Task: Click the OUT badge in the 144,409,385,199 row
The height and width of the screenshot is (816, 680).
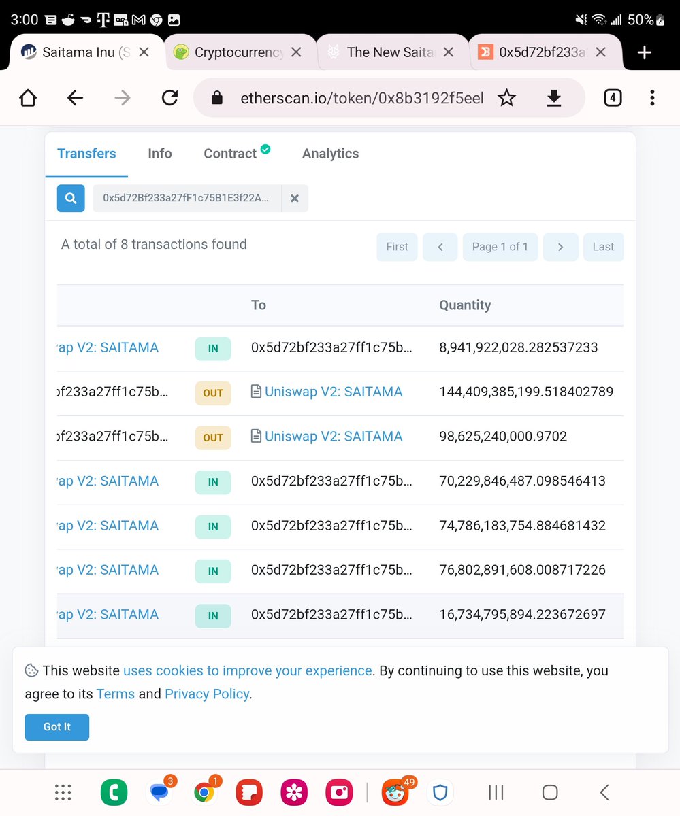Action: click(x=213, y=393)
